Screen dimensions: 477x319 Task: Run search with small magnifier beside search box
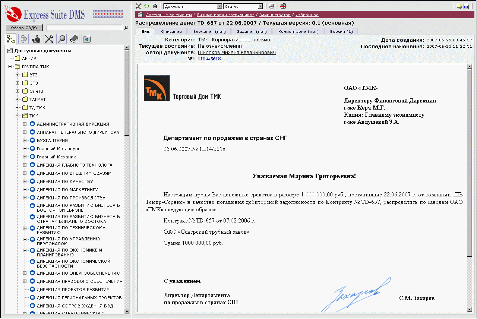[x=126, y=28]
